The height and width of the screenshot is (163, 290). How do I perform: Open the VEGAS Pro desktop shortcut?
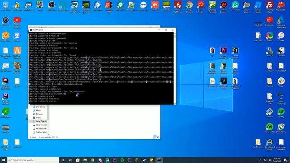pos(223,83)
